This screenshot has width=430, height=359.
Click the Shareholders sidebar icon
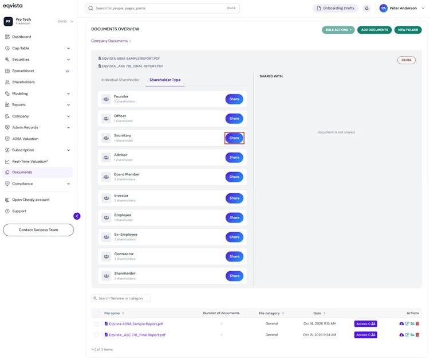pos(7,82)
